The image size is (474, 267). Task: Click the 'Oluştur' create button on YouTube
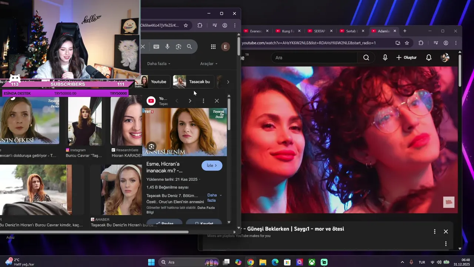tap(406, 57)
